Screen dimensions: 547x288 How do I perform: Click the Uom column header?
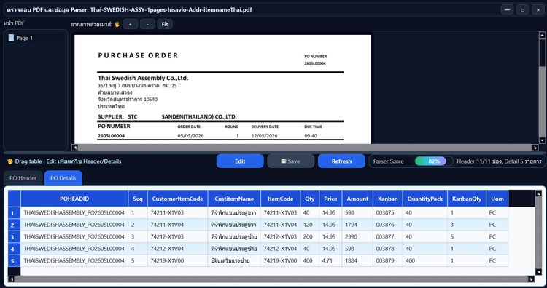pos(497,199)
